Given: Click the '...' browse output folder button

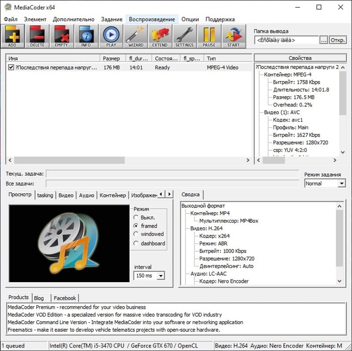Looking at the screenshot, I should tap(323, 40).
